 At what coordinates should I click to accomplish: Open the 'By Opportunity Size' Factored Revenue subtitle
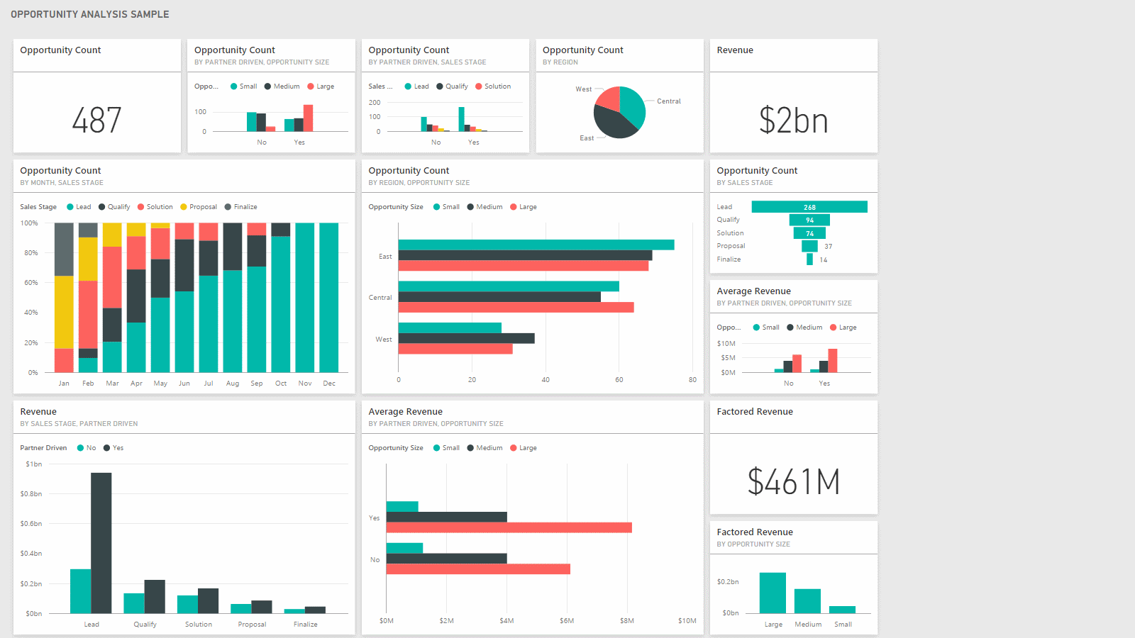coord(753,544)
